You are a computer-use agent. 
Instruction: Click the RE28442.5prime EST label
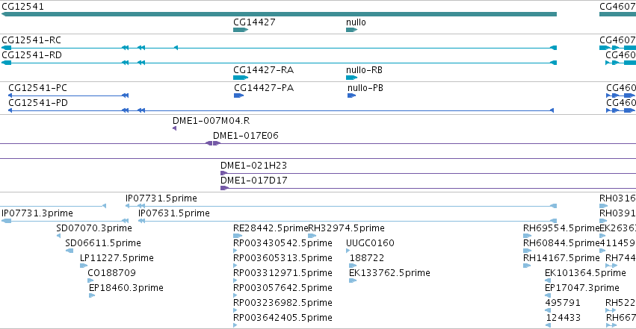tap(271, 228)
